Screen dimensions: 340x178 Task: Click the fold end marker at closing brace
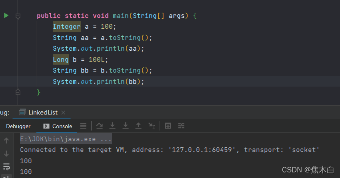tap(18, 92)
